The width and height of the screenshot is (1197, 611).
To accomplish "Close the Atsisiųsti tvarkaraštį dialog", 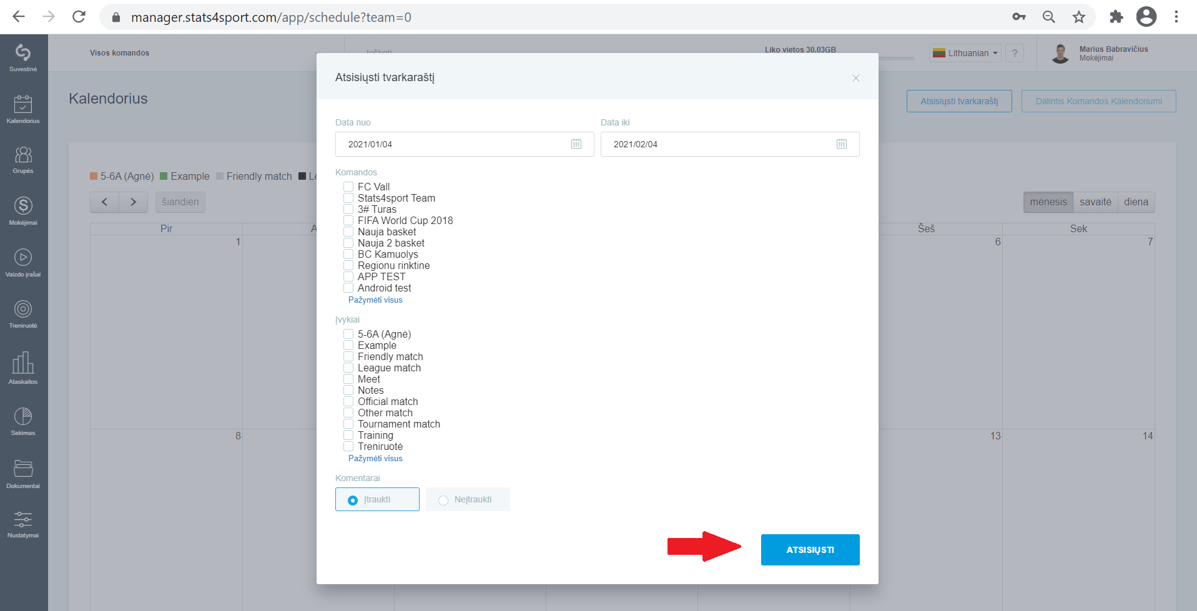I will click(x=856, y=78).
